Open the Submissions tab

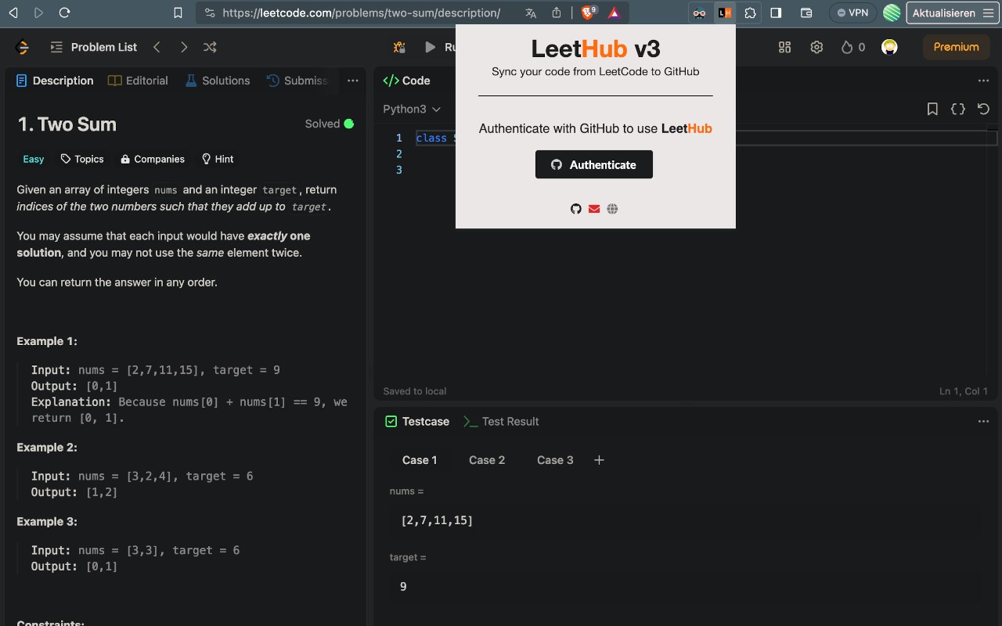pyautogui.click(x=297, y=81)
